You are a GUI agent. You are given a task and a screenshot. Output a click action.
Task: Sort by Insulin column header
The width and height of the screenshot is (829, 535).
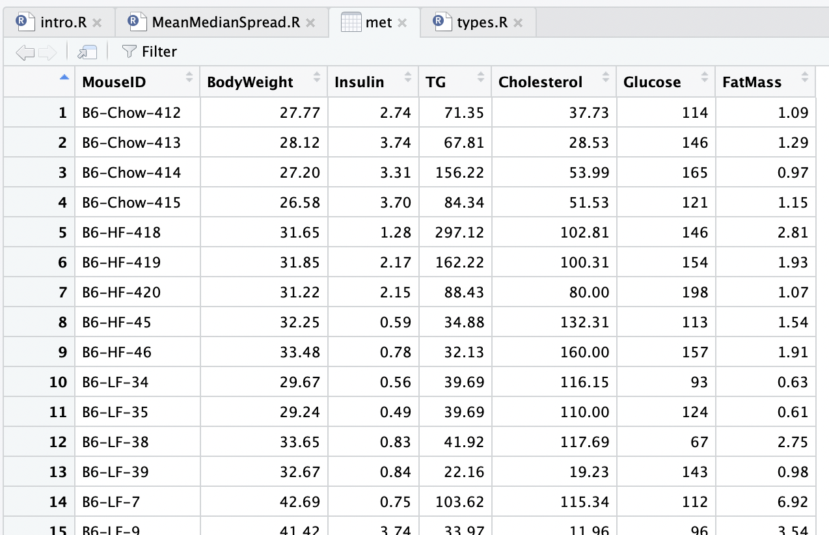pyautogui.click(x=373, y=81)
